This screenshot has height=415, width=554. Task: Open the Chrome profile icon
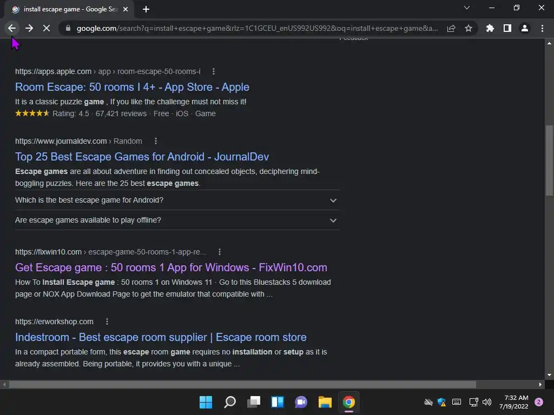coord(525,28)
